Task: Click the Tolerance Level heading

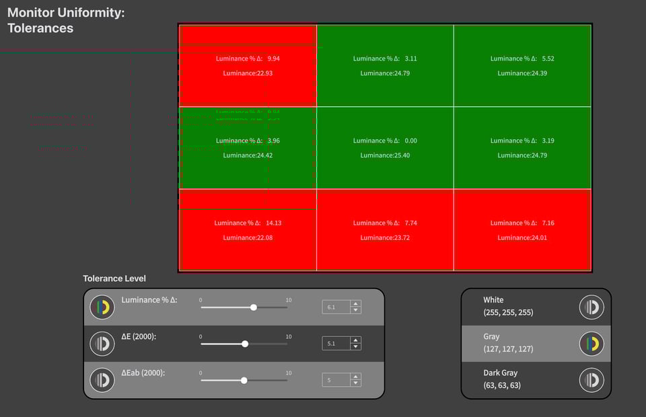Action: (x=114, y=278)
